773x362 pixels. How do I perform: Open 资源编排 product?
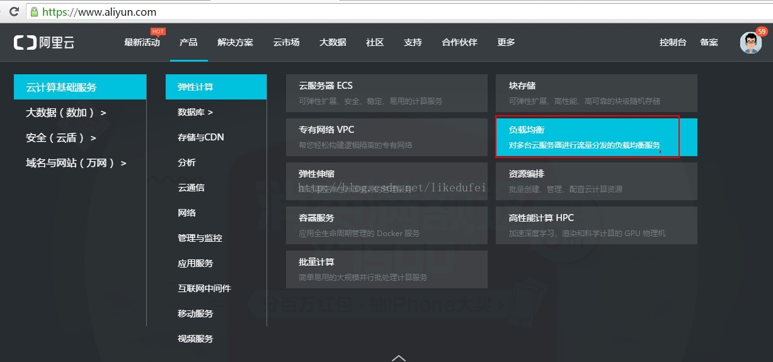597,181
